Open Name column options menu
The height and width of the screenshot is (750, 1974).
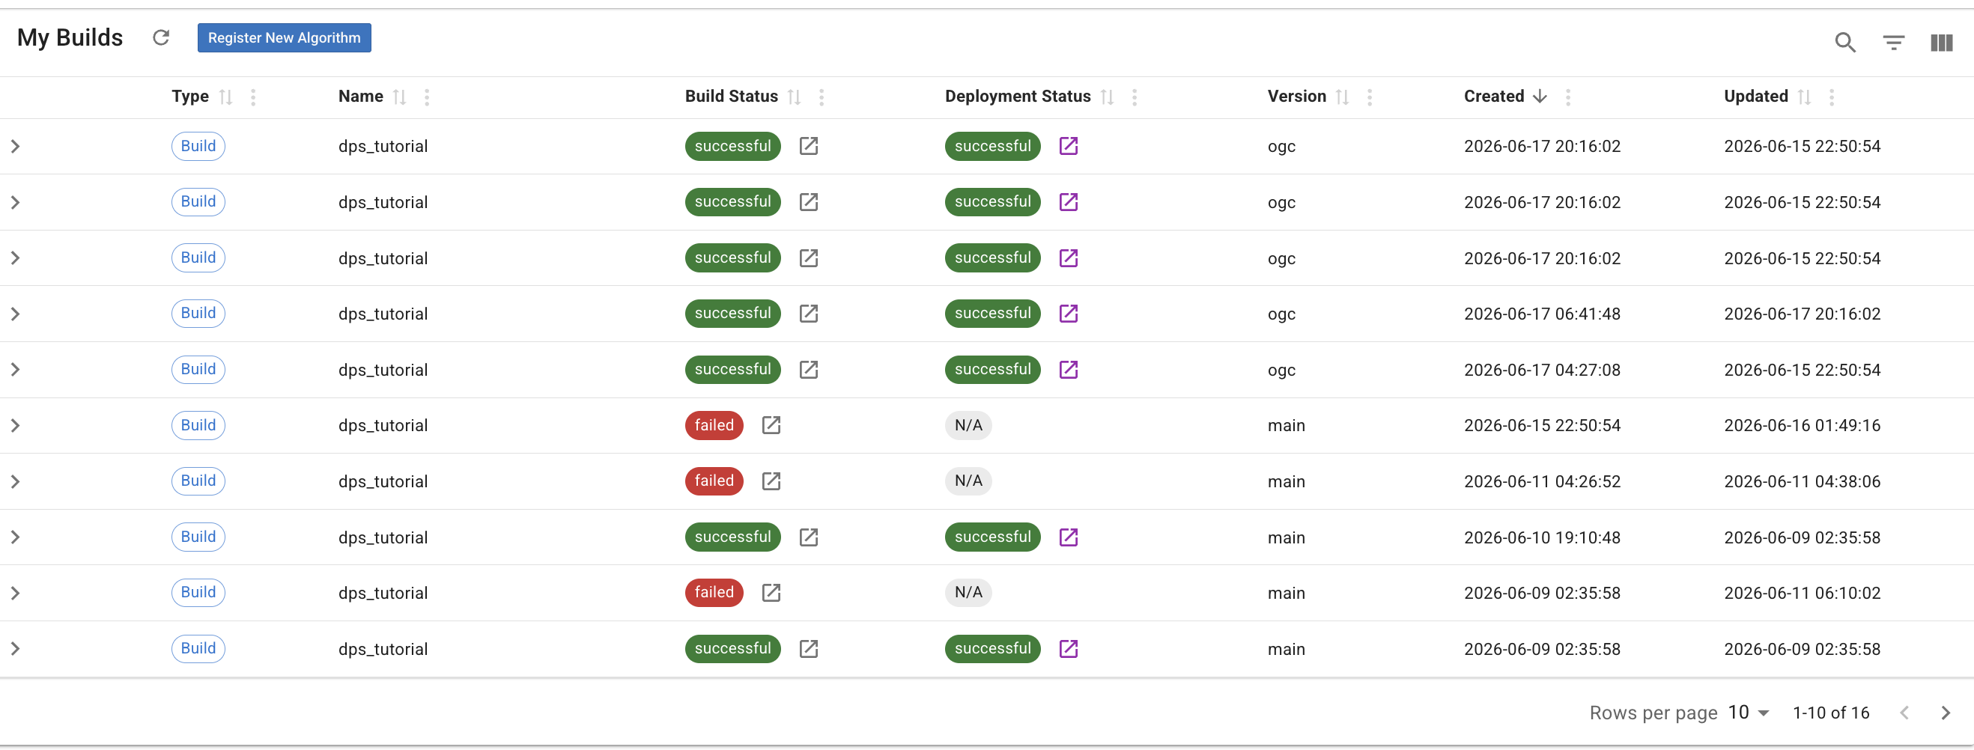point(427,97)
